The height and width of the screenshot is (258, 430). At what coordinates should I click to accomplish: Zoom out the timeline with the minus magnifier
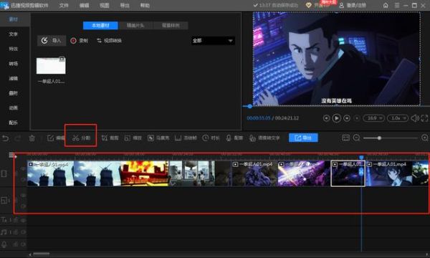click(x=356, y=138)
